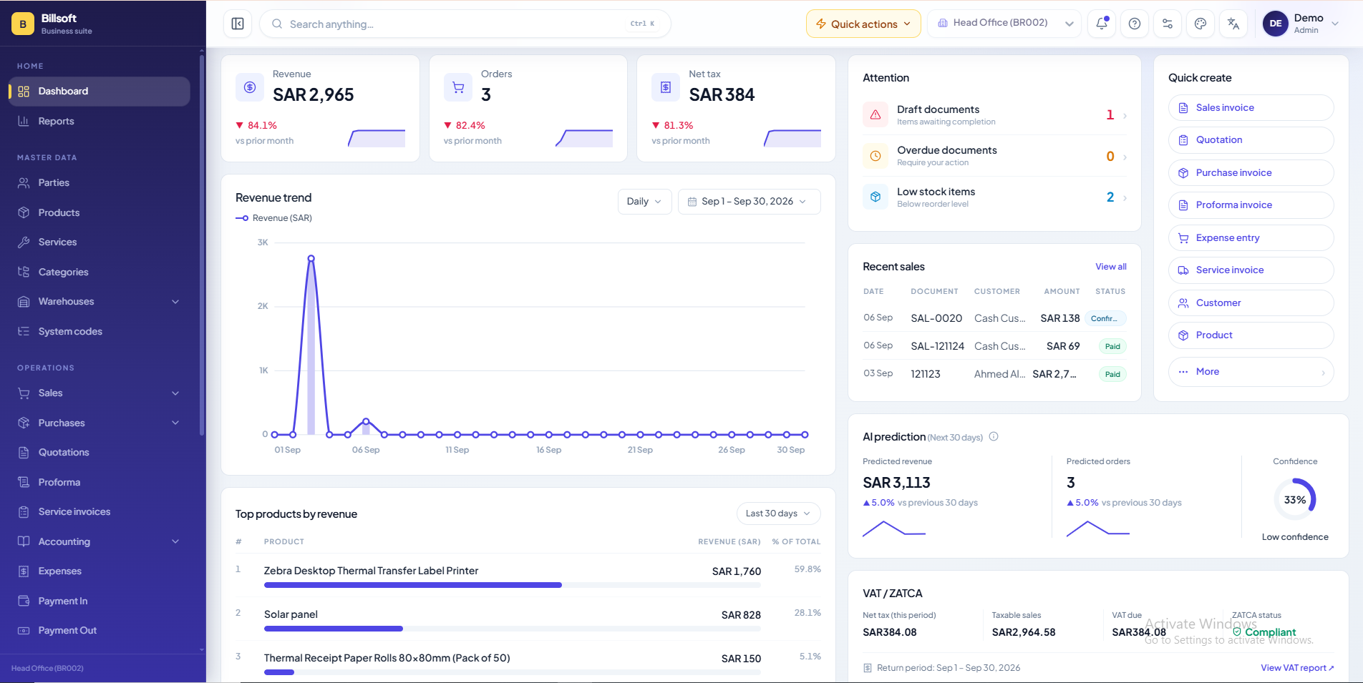Open the Head Office (BR002) branch selector
This screenshot has width=1363, height=683.
(1004, 24)
